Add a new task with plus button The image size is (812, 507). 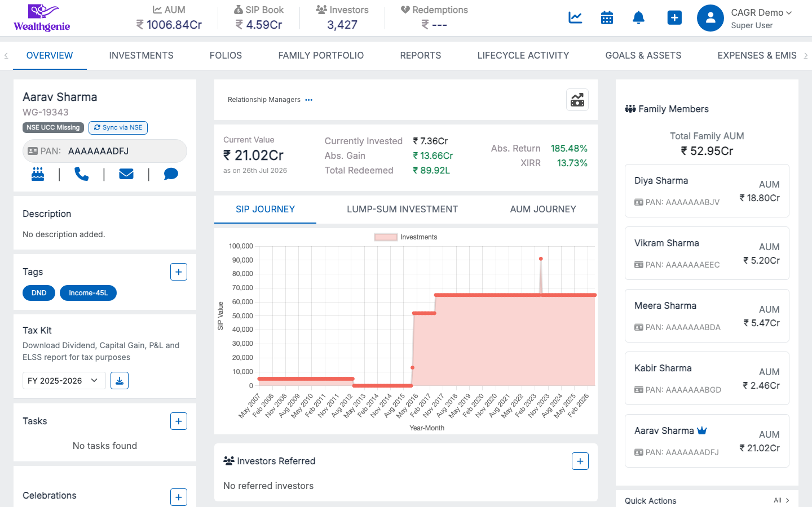click(179, 421)
